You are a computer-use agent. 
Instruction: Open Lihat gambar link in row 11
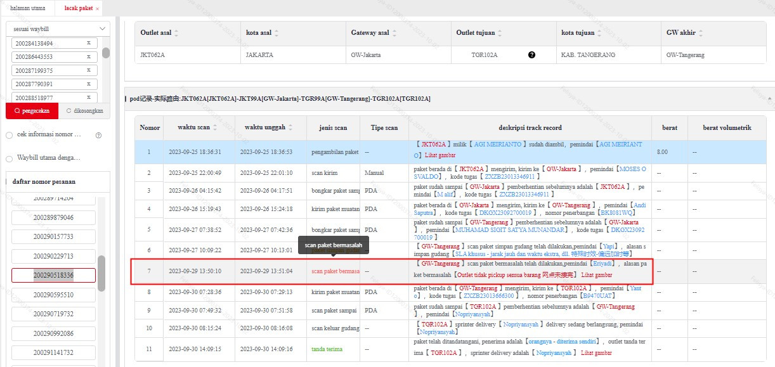[597, 353]
